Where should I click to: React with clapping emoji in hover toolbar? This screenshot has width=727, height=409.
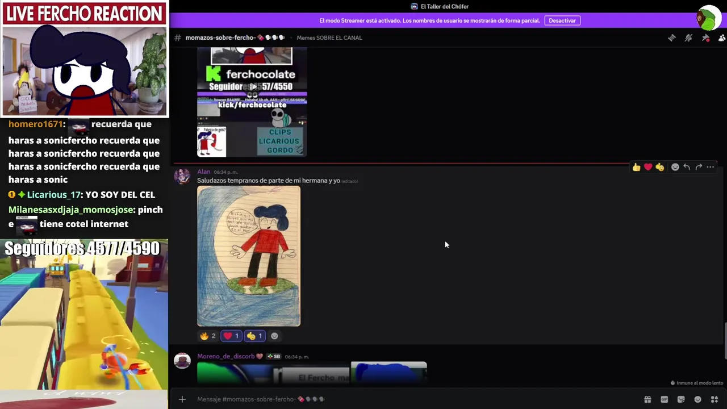coord(660,167)
